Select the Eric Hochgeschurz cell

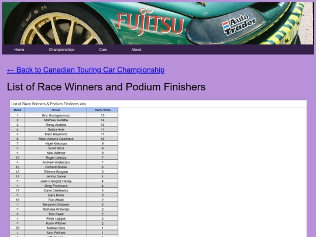tap(56, 115)
